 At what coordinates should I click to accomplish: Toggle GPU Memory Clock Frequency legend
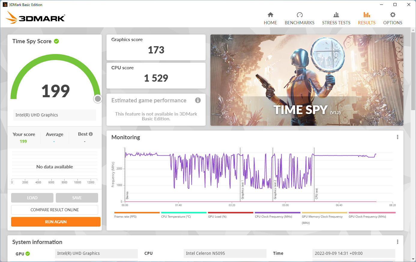coord(324,218)
